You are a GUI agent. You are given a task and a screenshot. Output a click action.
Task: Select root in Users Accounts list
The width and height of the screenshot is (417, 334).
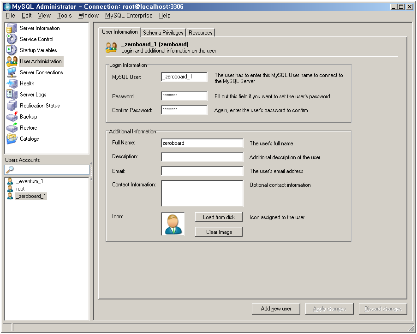[20, 189]
